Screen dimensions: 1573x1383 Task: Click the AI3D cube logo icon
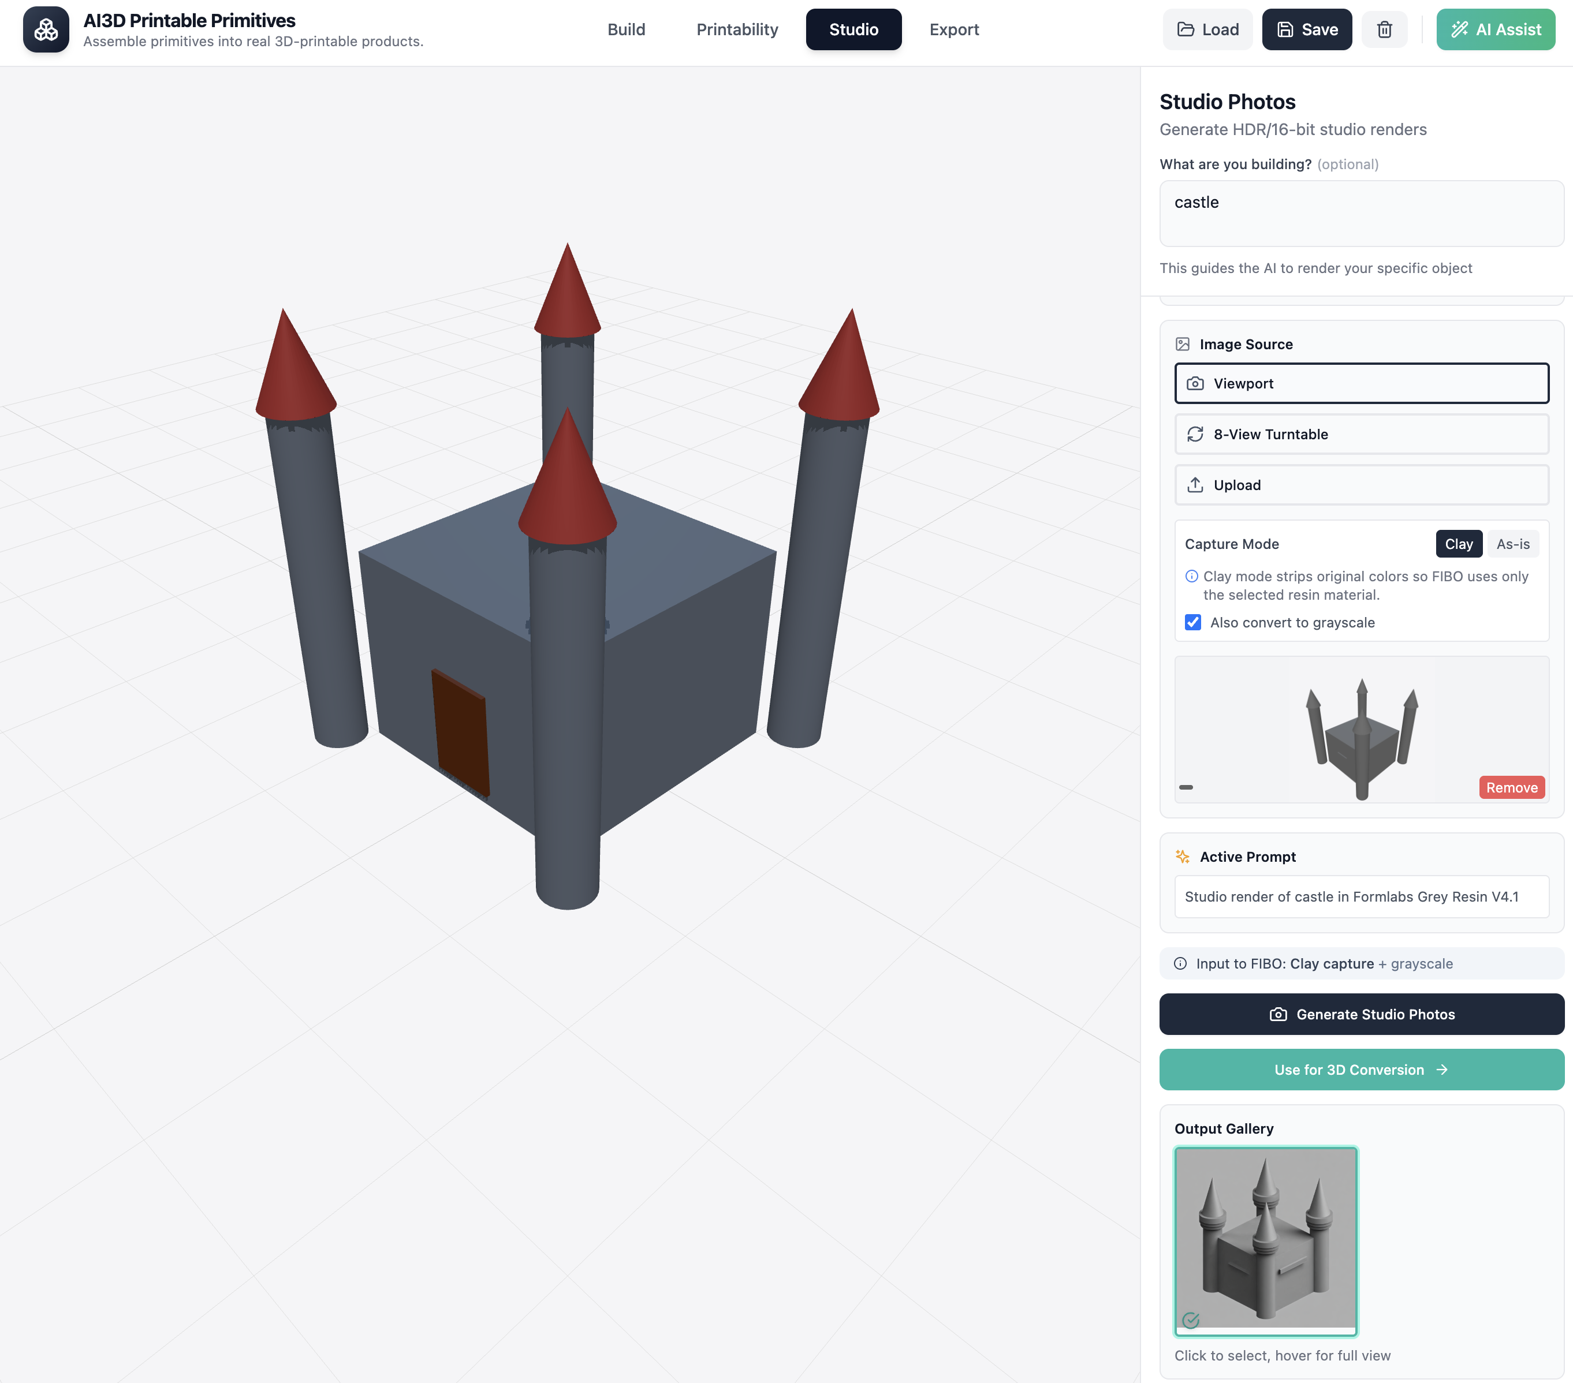[x=46, y=29]
